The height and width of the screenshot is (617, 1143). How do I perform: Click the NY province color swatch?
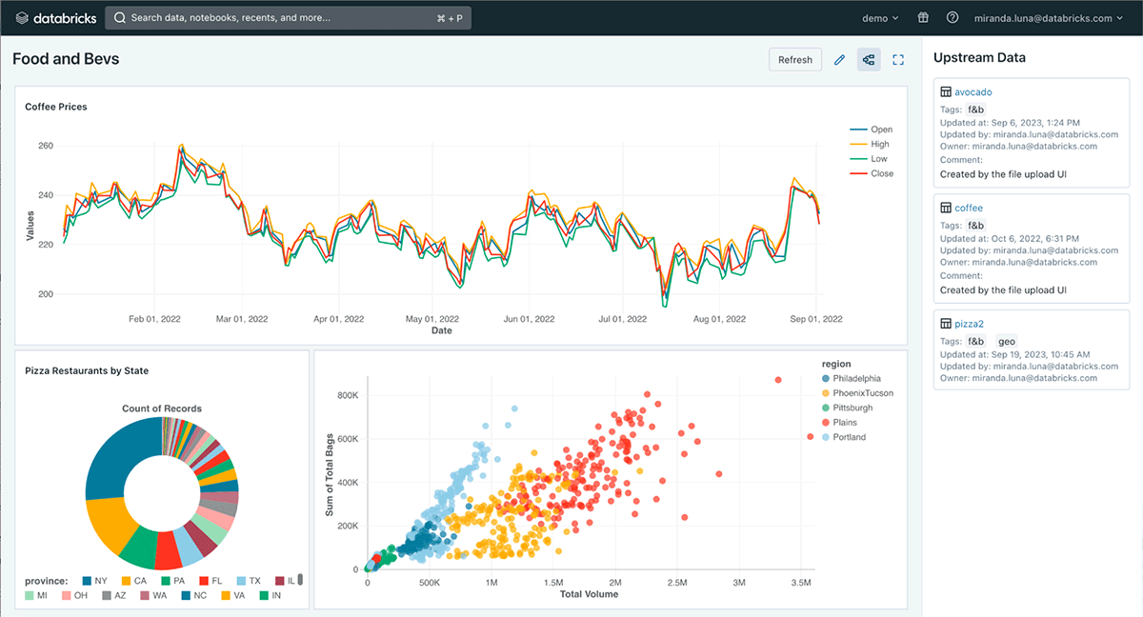pos(87,580)
